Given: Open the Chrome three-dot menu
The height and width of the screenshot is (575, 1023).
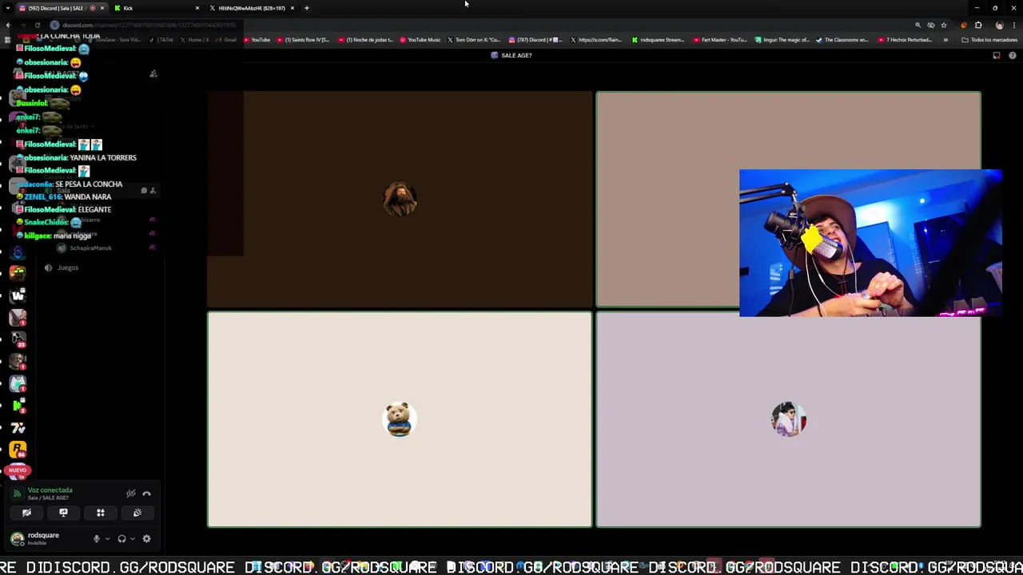Looking at the screenshot, I should 1013,25.
